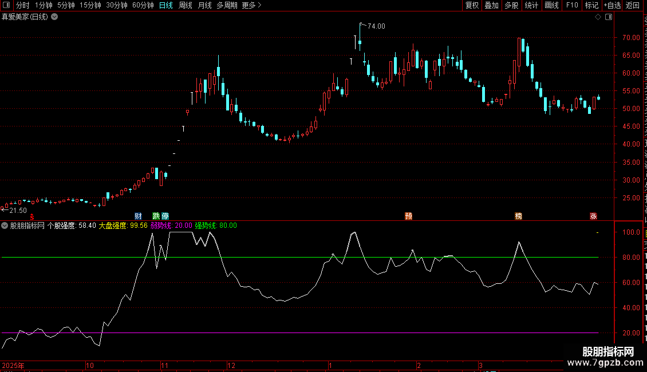This screenshot has width=647, height=372.
Task: Click the panel layout icon at top-left
Action: [6, 5]
